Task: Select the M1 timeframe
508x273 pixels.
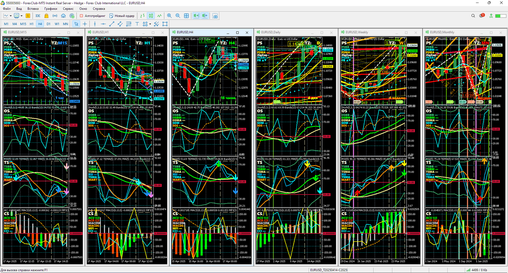Action: pyautogui.click(x=6, y=24)
